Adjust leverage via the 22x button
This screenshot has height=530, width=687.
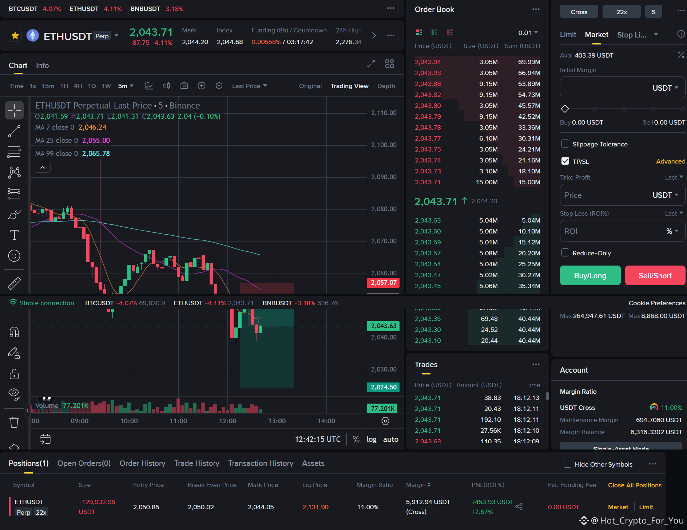tap(622, 12)
